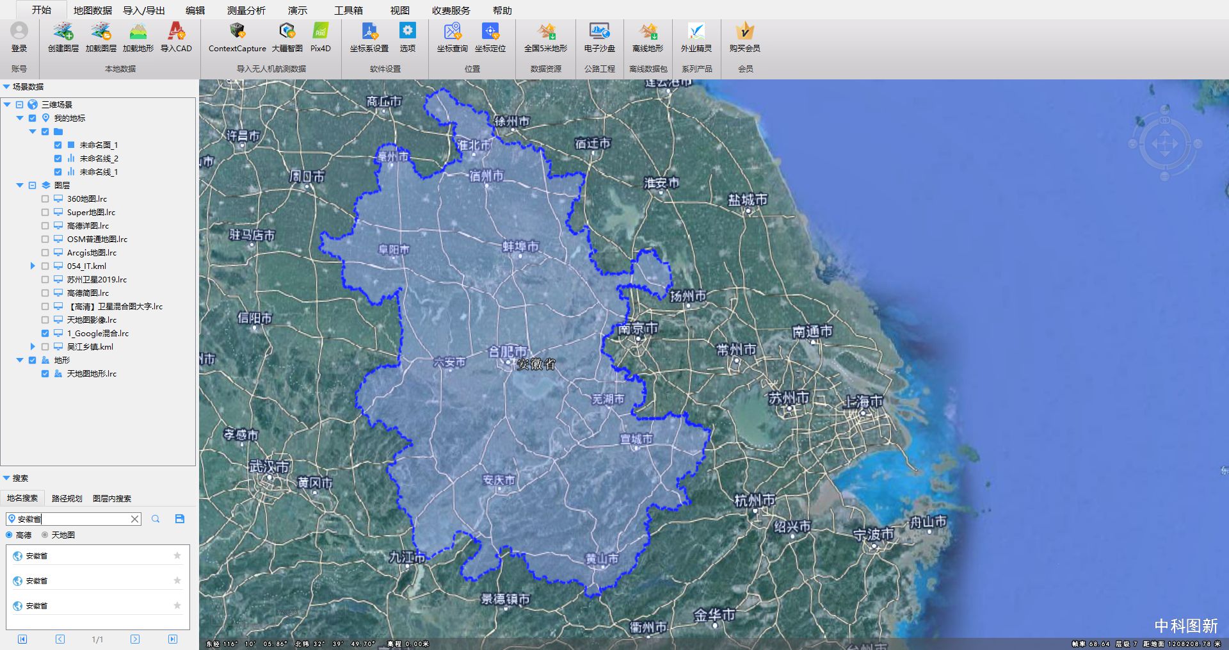Click the 导入CAD icon

coord(176,31)
